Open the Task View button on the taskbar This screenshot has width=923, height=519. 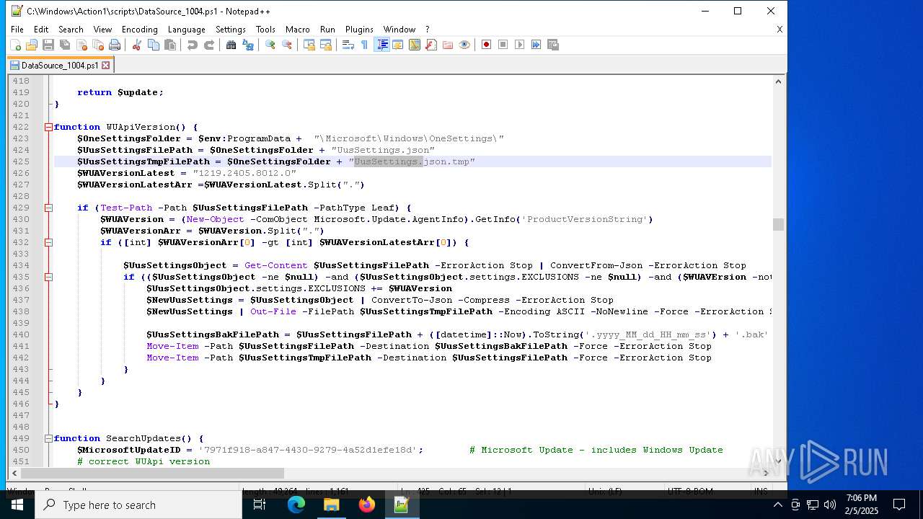coord(260,505)
